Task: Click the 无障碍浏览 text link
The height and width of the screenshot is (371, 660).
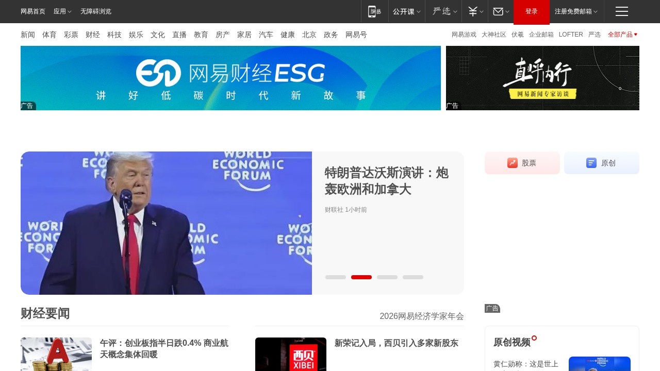Action: point(95,11)
